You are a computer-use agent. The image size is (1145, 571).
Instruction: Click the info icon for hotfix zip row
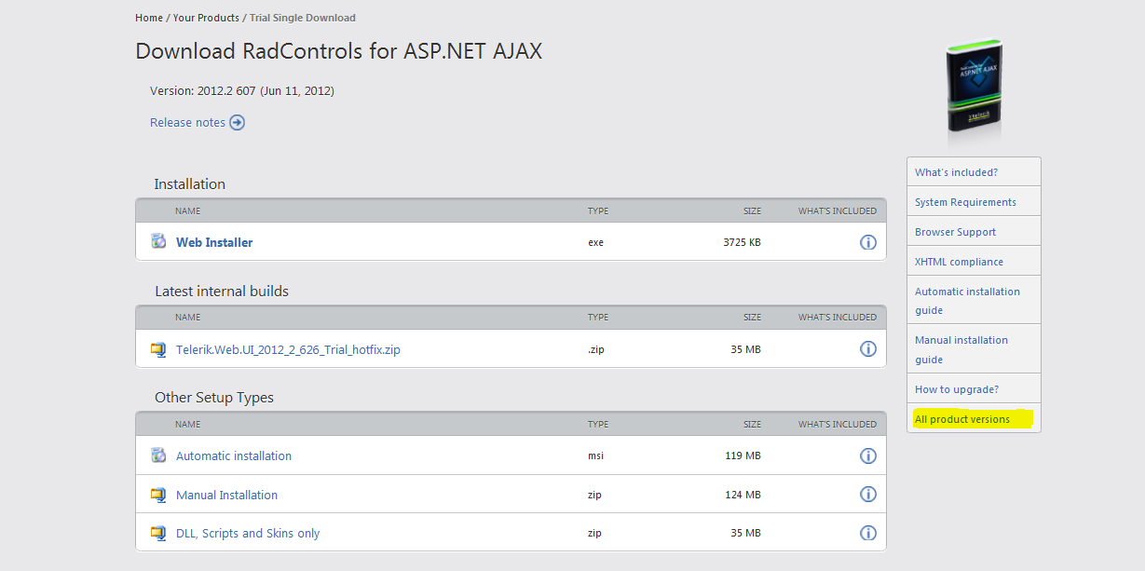pos(867,349)
